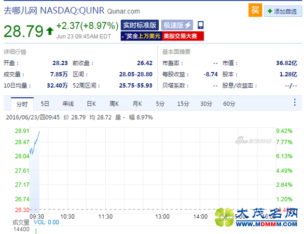Select the 月K chart tab
Screen dimensions: 304x234
pos(137,104)
